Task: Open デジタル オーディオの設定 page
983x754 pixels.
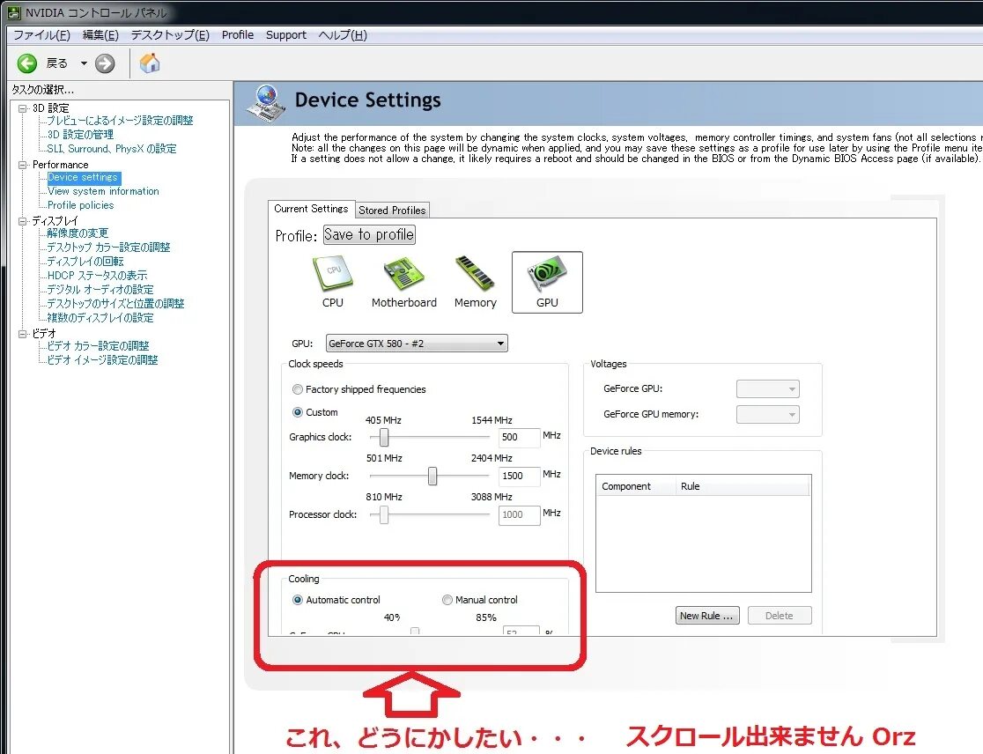Action: coord(100,290)
